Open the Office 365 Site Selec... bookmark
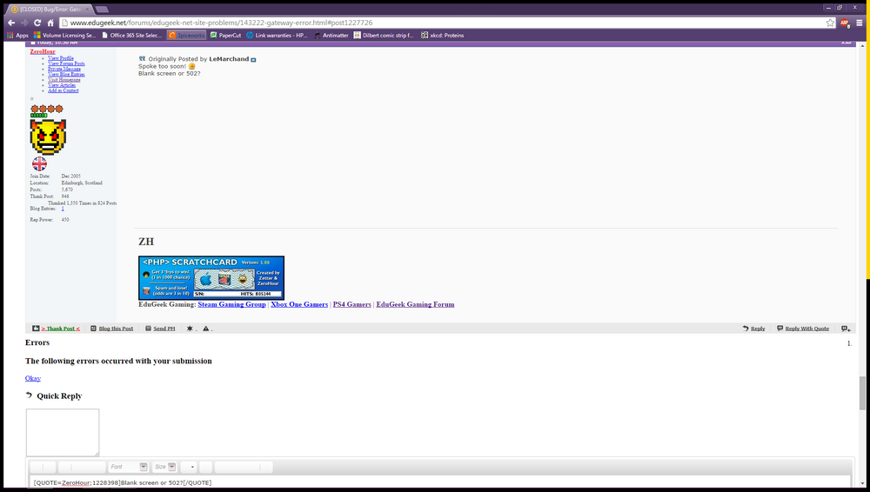The height and width of the screenshot is (492, 870). pos(131,35)
